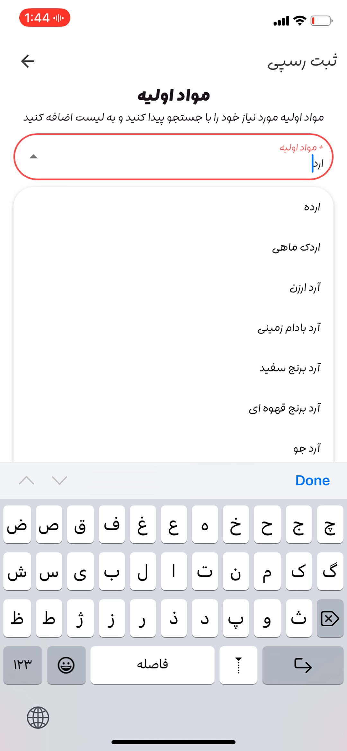The width and height of the screenshot is (347, 751).
Task: Tap the back arrow icon
Action: coord(28,61)
